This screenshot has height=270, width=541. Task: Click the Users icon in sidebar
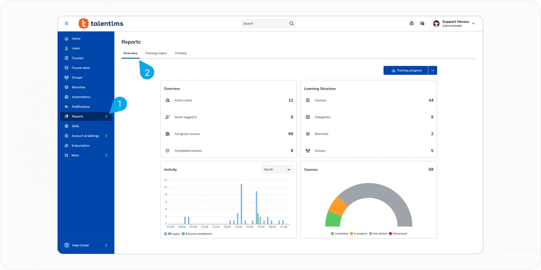[67, 48]
